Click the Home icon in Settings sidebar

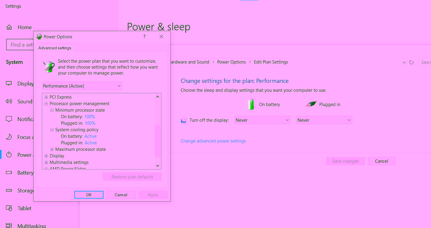(9, 27)
